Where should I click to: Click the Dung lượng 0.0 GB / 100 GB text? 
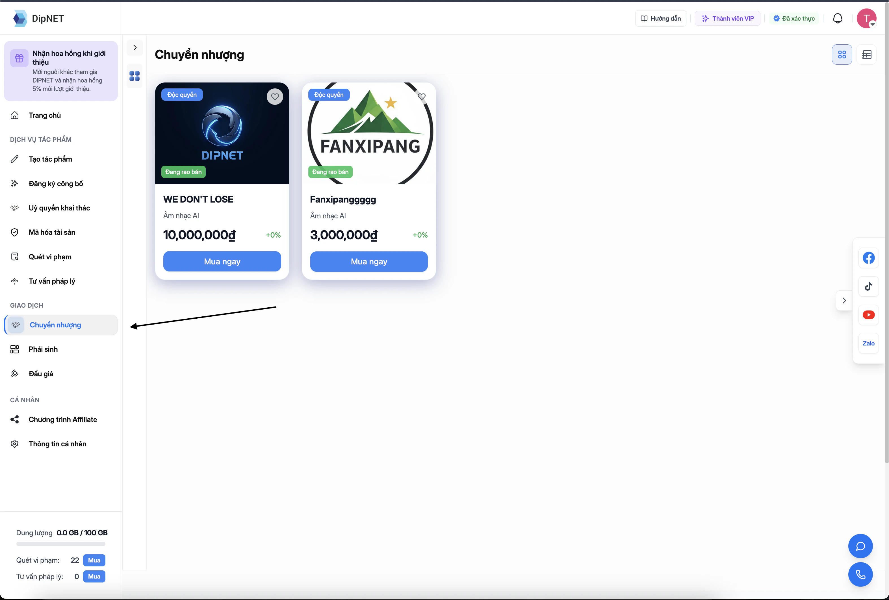tap(62, 533)
